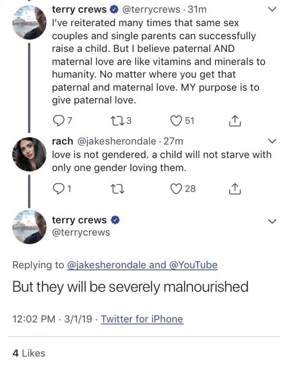Tap the @terrycrews handle under main tweet
The height and width of the screenshot is (369, 288).
click(81, 232)
